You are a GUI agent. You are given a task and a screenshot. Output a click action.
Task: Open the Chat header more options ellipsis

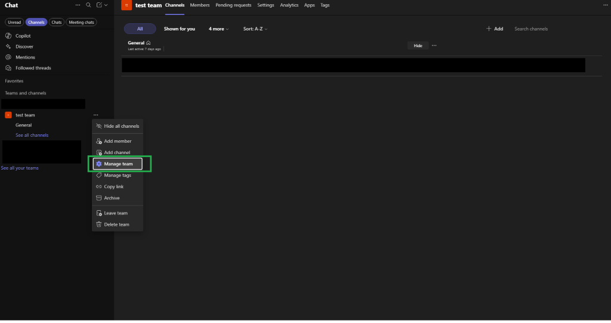78,5
